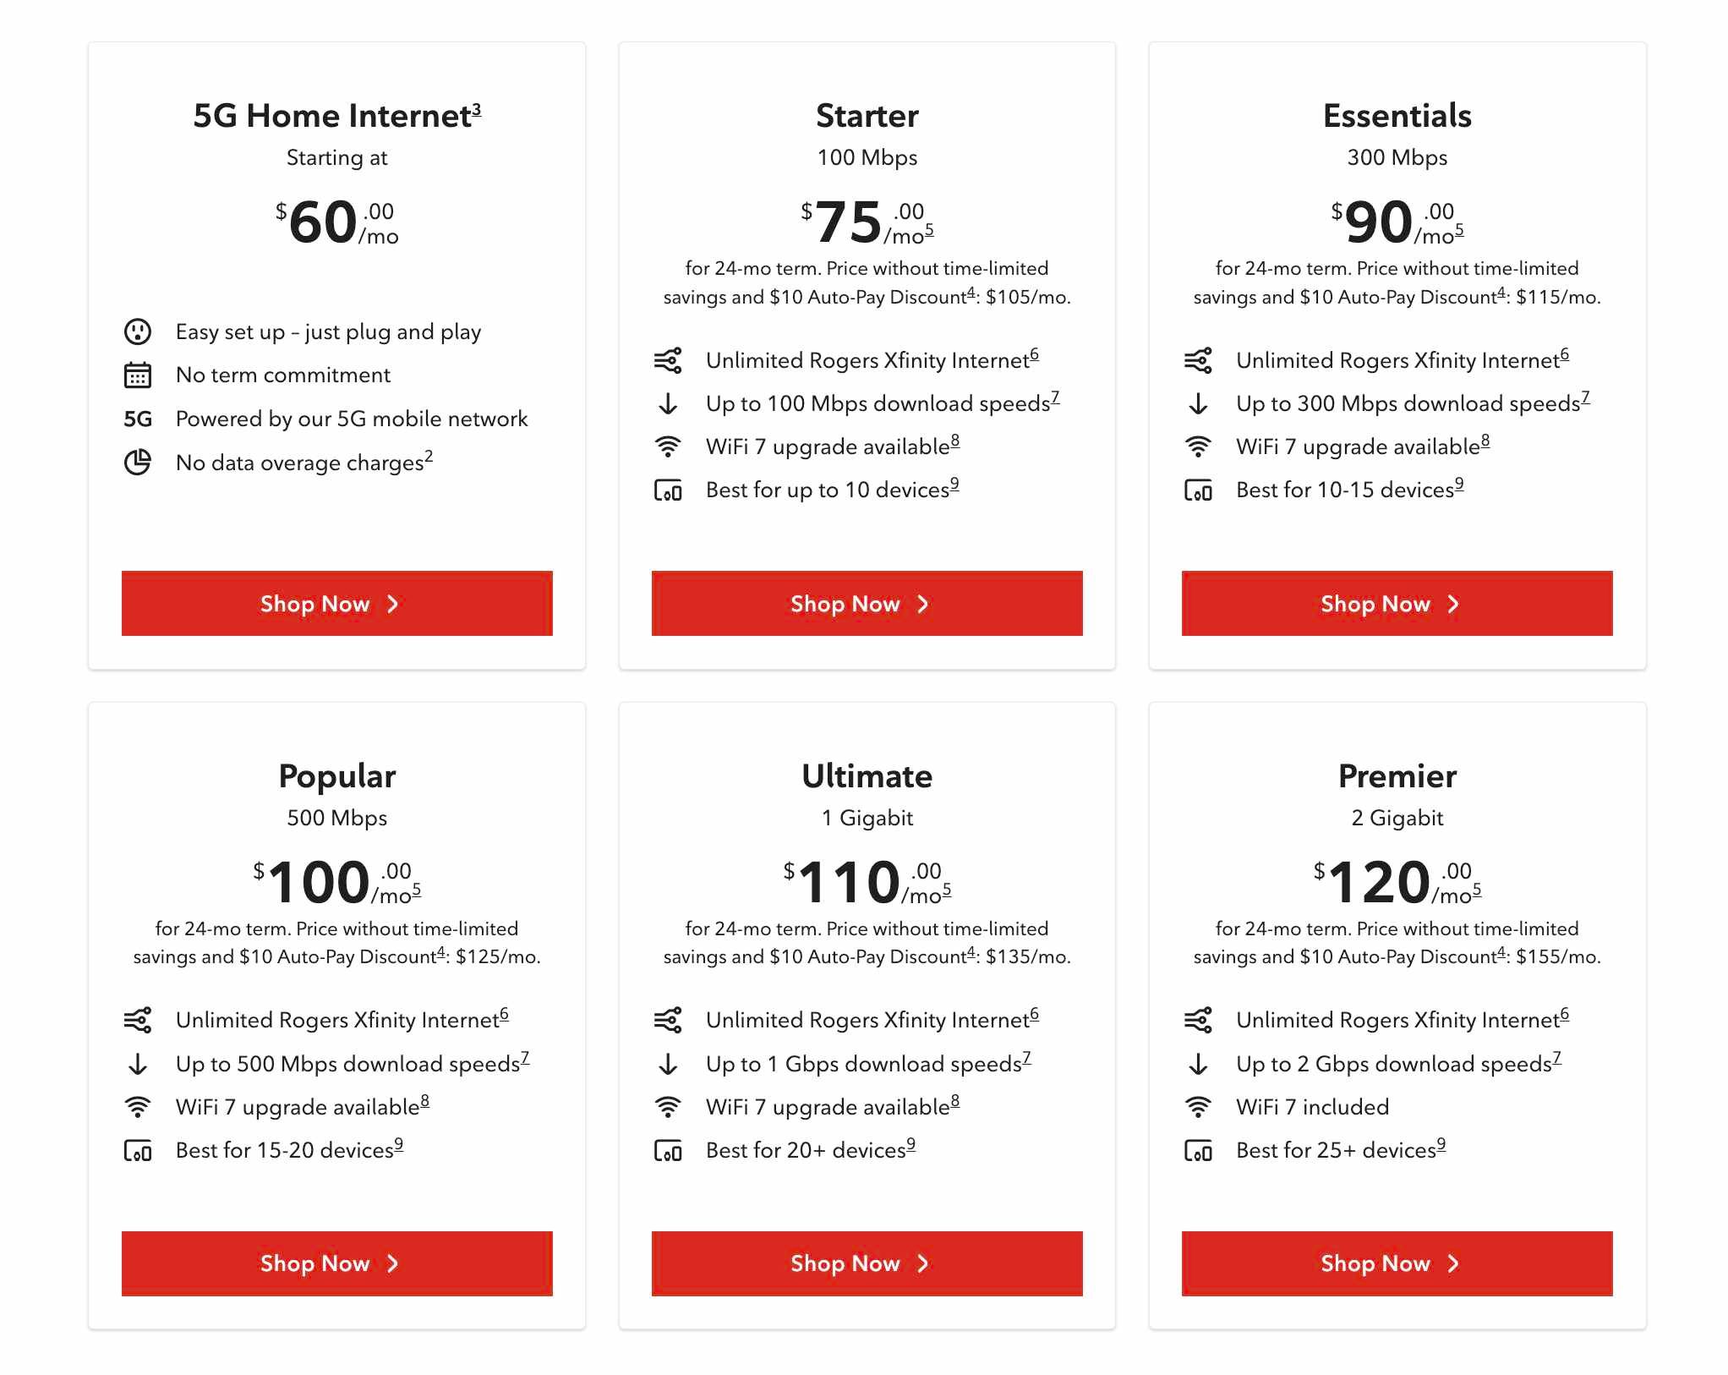The height and width of the screenshot is (1375, 1728).
Task: Open footnote 3 on 5G Home Internet title
Action: click(477, 110)
